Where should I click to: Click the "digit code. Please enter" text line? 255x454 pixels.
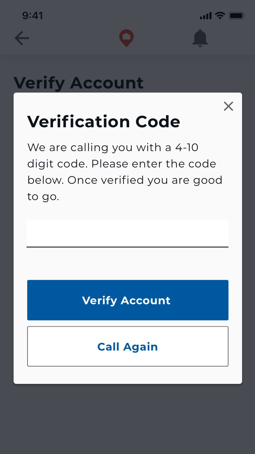pyautogui.click(x=121, y=164)
